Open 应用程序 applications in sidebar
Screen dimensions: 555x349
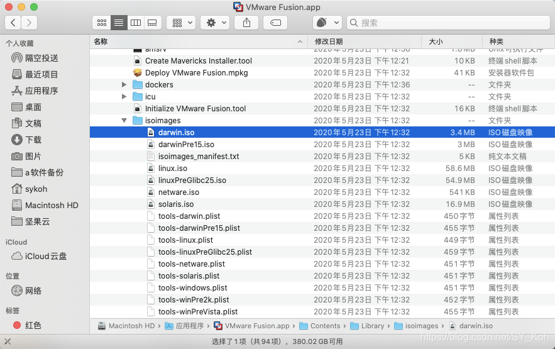coord(35,91)
